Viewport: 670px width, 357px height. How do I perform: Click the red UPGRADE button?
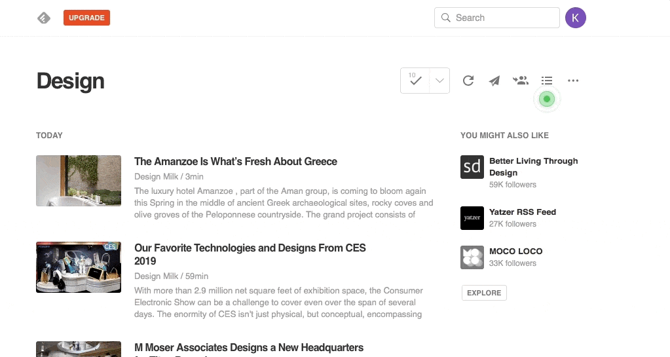click(86, 18)
